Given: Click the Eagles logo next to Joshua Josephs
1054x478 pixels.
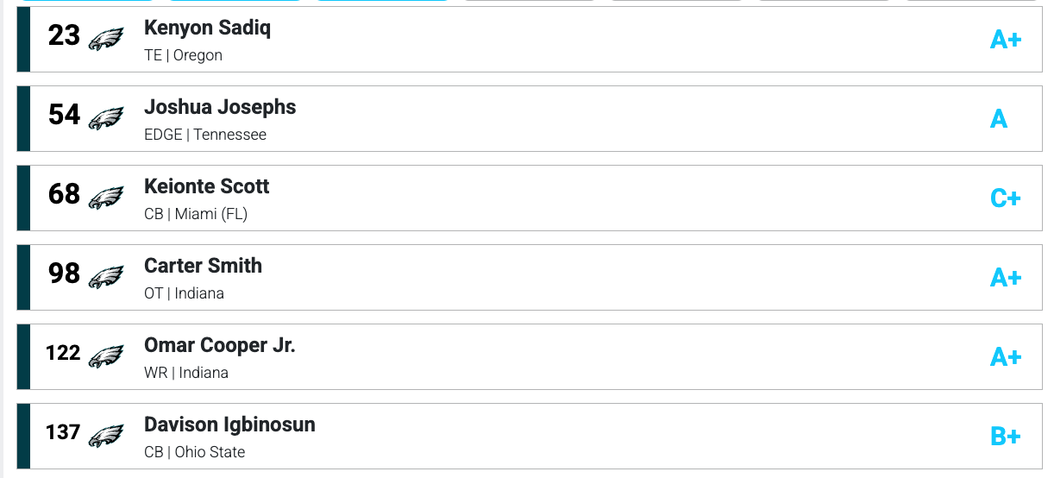Looking at the screenshot, I should pos(106,118).
